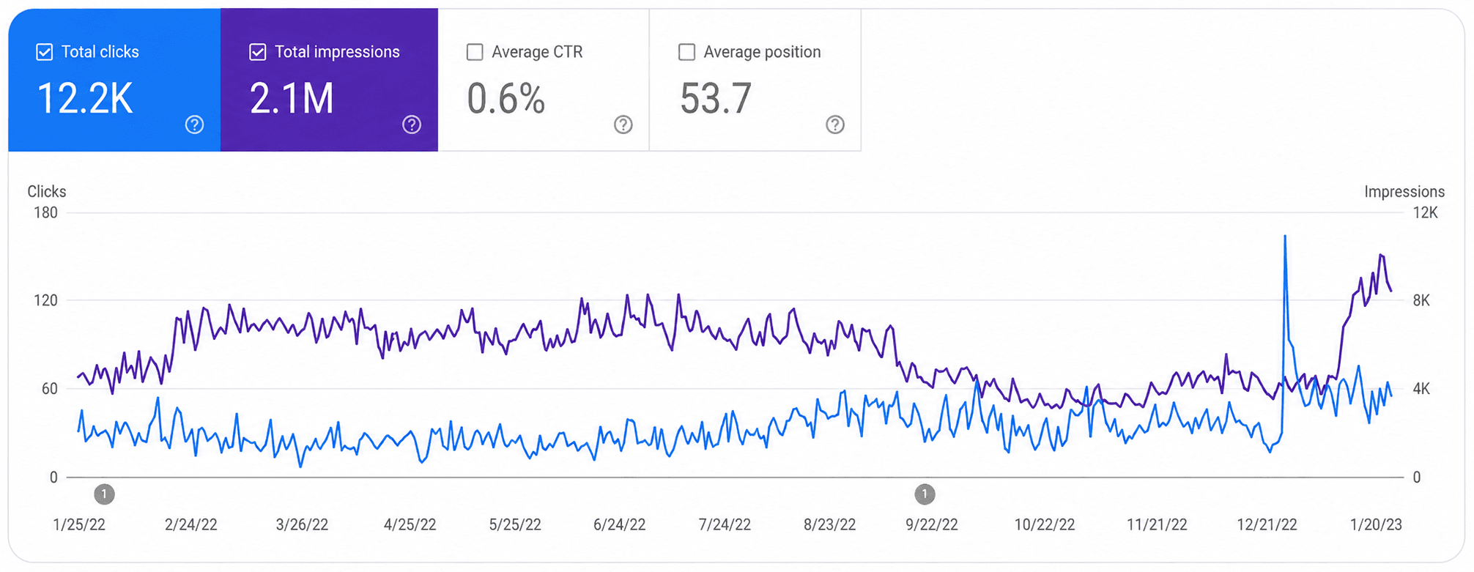This screenshot has height=572, width=1474.
Task: Uncheck the Total impressions checkbox
Action: (x=258, y=52)
